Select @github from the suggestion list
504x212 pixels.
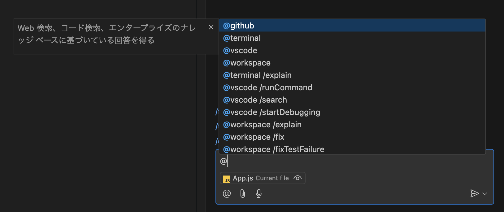(352, 26)
